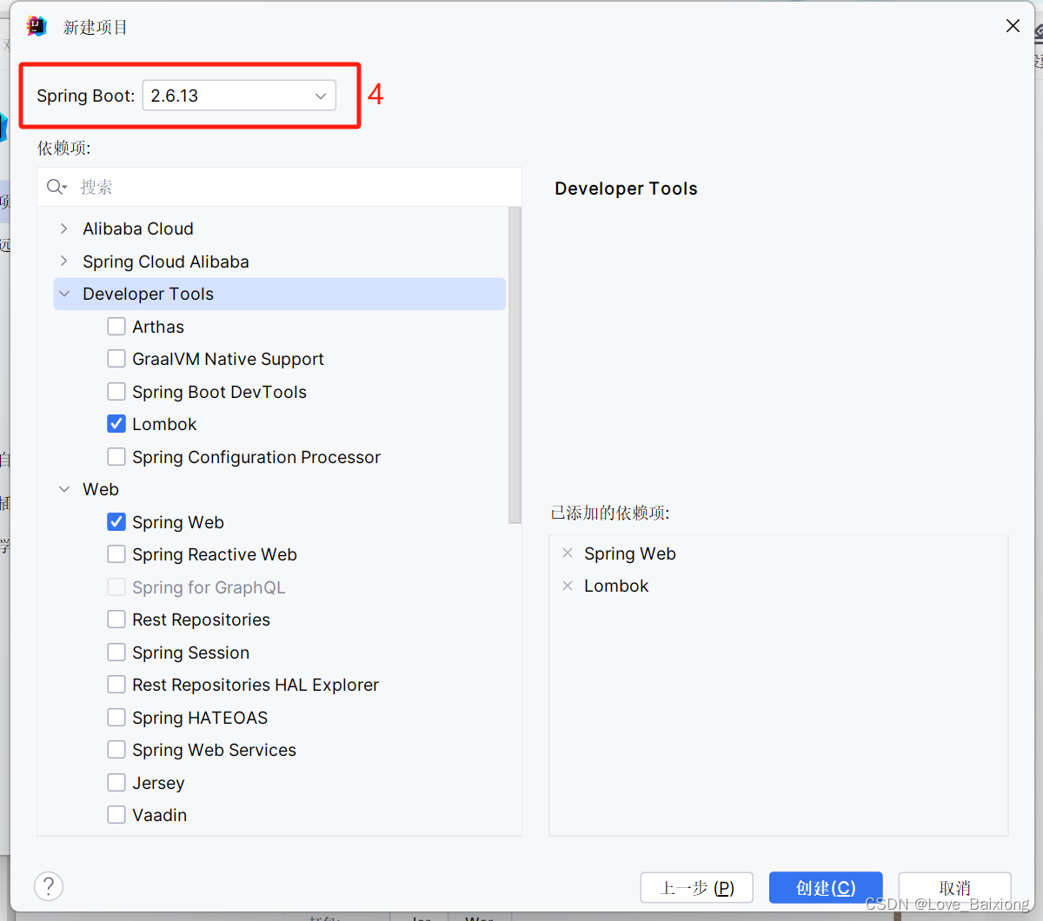Enable Spring Boot DevTools dependency
The image size is (1043, 921).
point(116,392)
